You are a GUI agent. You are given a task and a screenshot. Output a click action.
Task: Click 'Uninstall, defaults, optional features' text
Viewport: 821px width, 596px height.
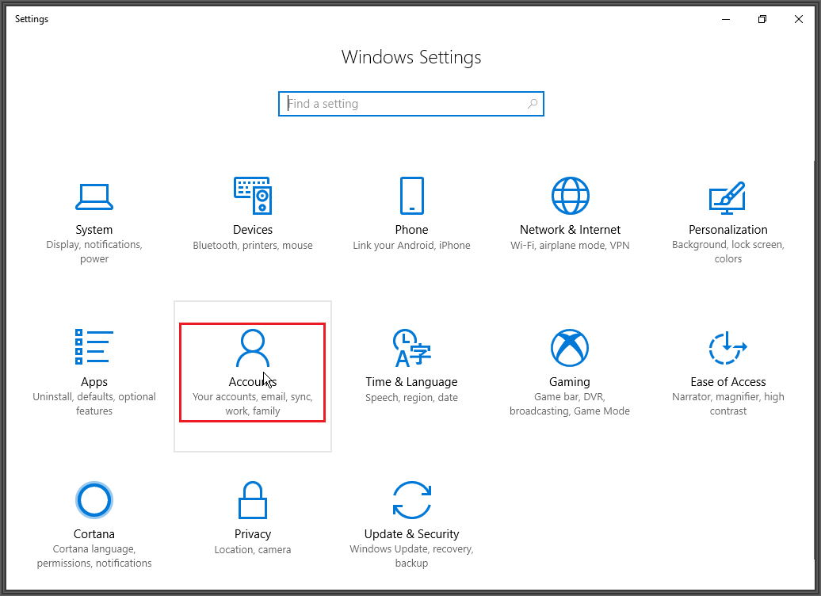click(x=94, y=403)
